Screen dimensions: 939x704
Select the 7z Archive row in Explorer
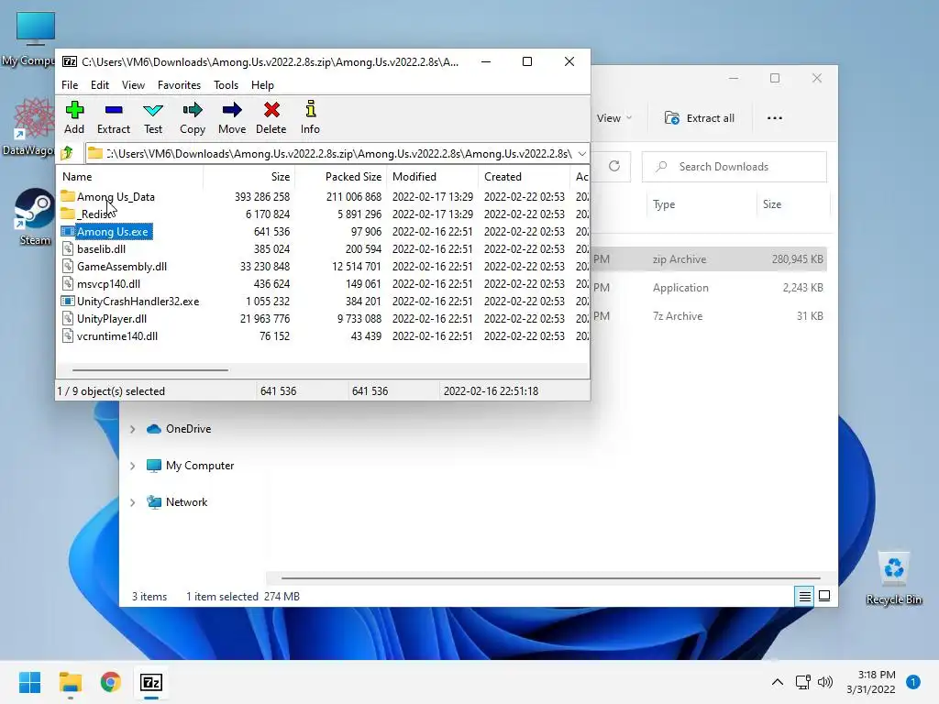(x=709, y=315)
